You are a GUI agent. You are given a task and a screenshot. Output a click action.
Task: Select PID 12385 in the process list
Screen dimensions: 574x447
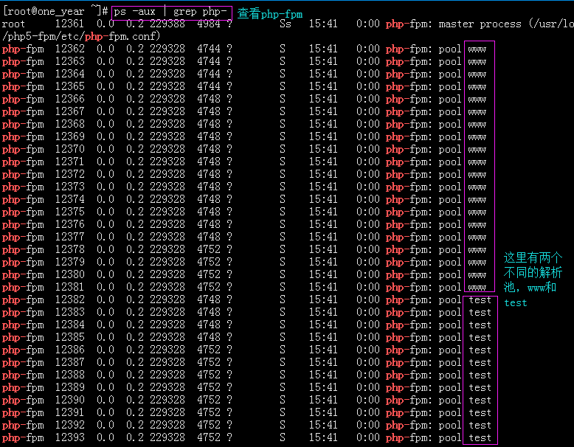69,337
